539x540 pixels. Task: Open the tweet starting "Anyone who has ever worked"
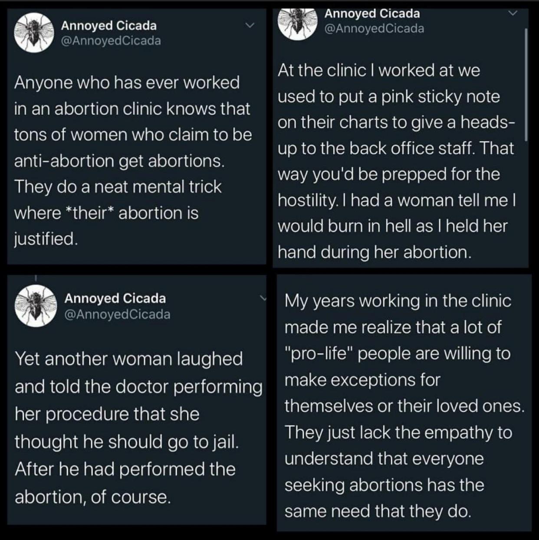(x=132, y=161)
